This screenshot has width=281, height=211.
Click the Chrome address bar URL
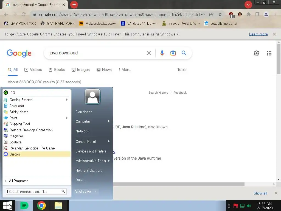tap(122, 14)
